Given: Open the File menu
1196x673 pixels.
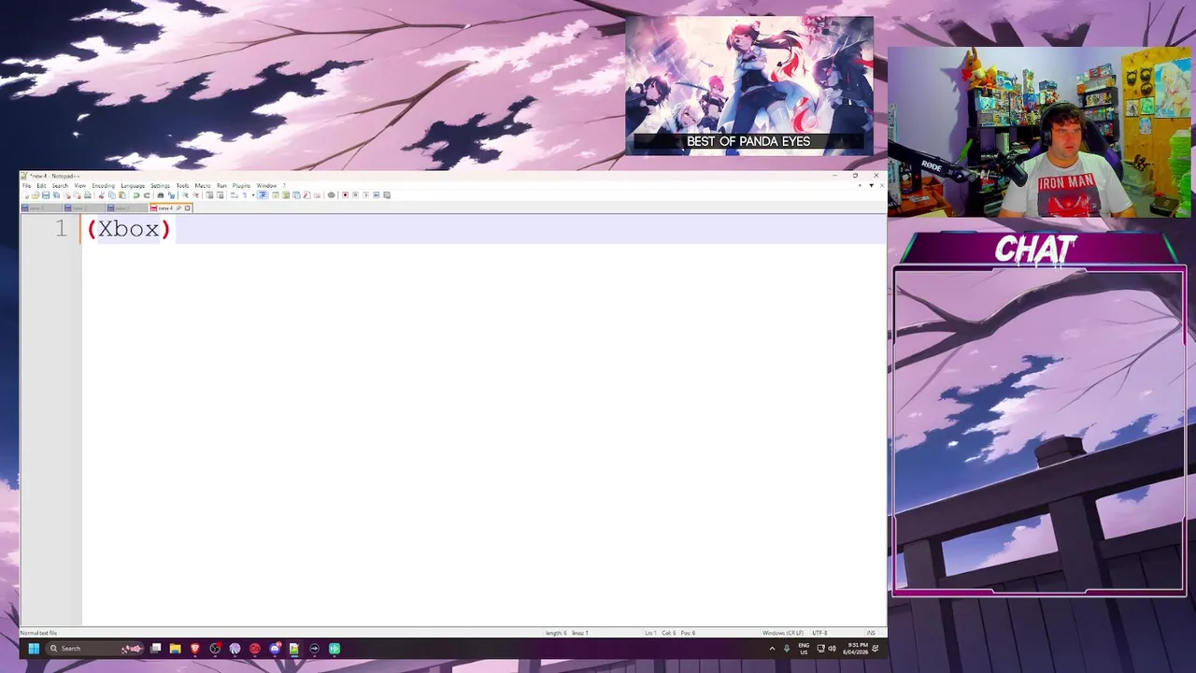Looking at the screenshot, I should [x=26, y=186].
